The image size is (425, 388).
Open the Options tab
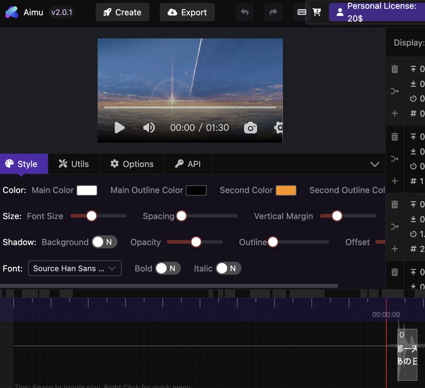[x=132, y=164]
